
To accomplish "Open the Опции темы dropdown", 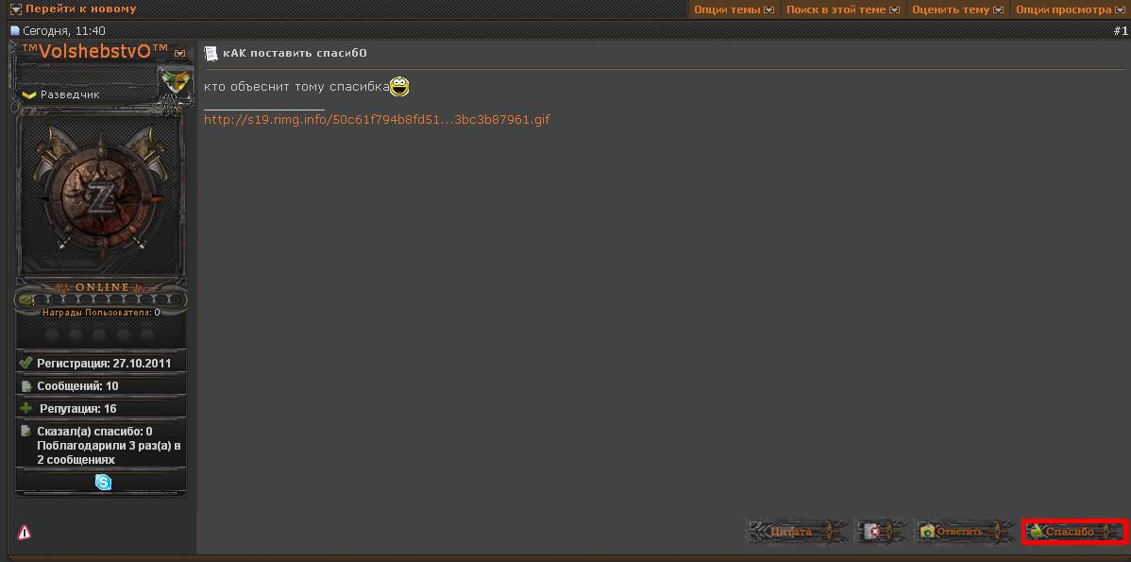I will [x=734, y=9].
